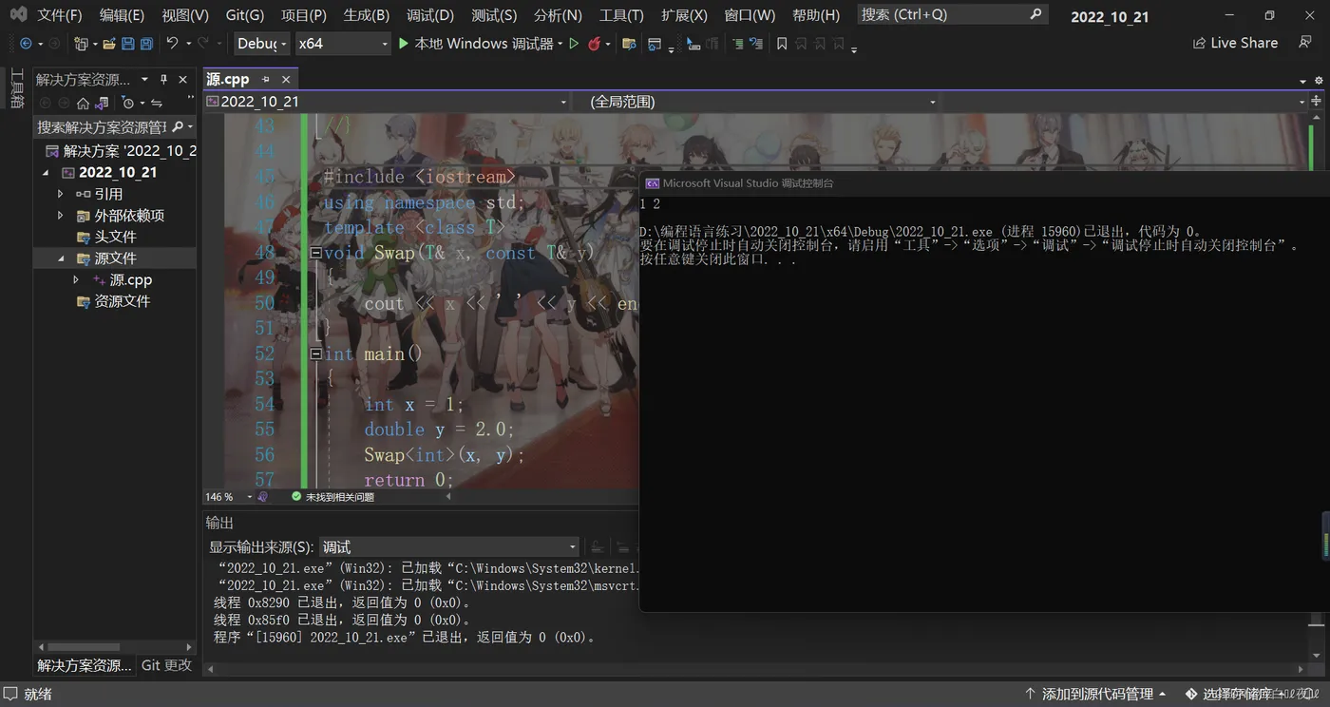Switch to the Git 更改 tab
The width and height of the screenshot is (1330, 707).
point(166,665)
